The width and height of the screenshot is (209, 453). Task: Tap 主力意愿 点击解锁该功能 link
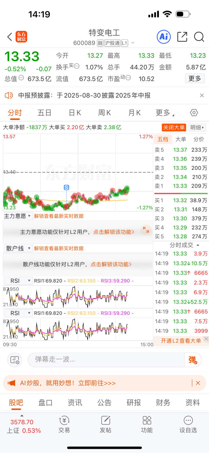(x=114, y=232)
